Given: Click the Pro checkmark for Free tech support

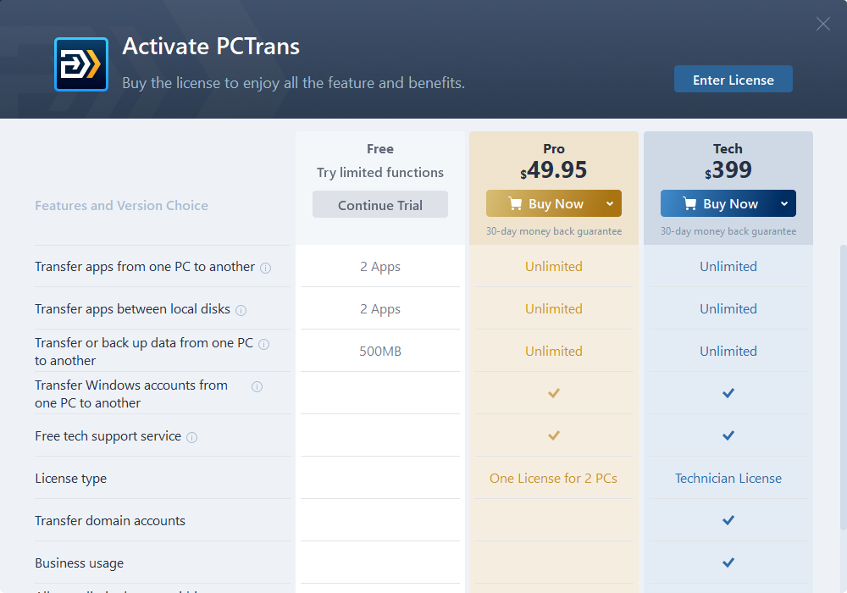Looking at the screenshot, I should click(x=554, y=435).
